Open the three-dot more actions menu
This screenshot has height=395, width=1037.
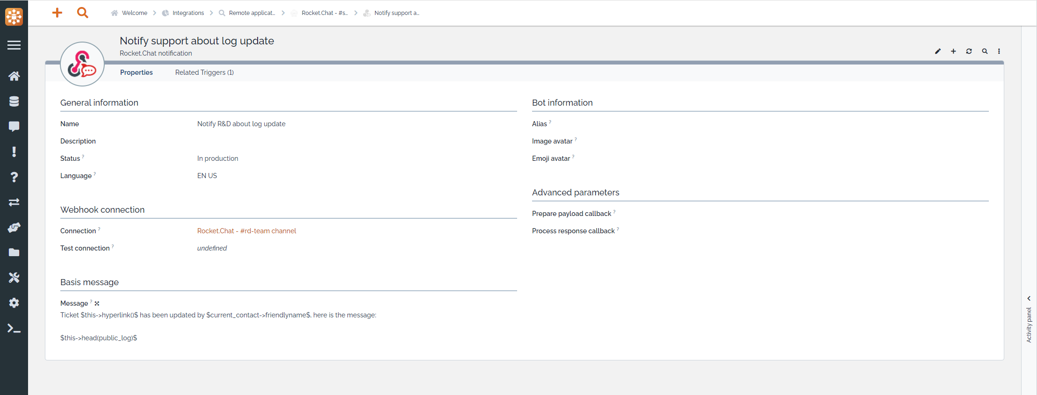click(x=999, y=51)
